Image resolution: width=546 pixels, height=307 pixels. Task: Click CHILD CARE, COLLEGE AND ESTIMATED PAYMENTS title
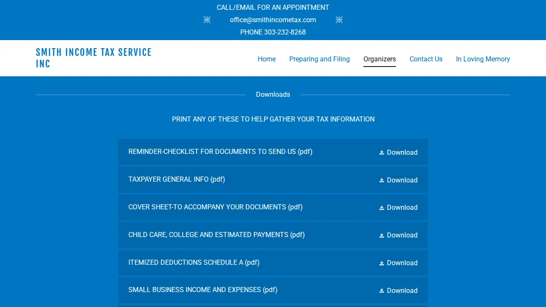coord(217,235)
